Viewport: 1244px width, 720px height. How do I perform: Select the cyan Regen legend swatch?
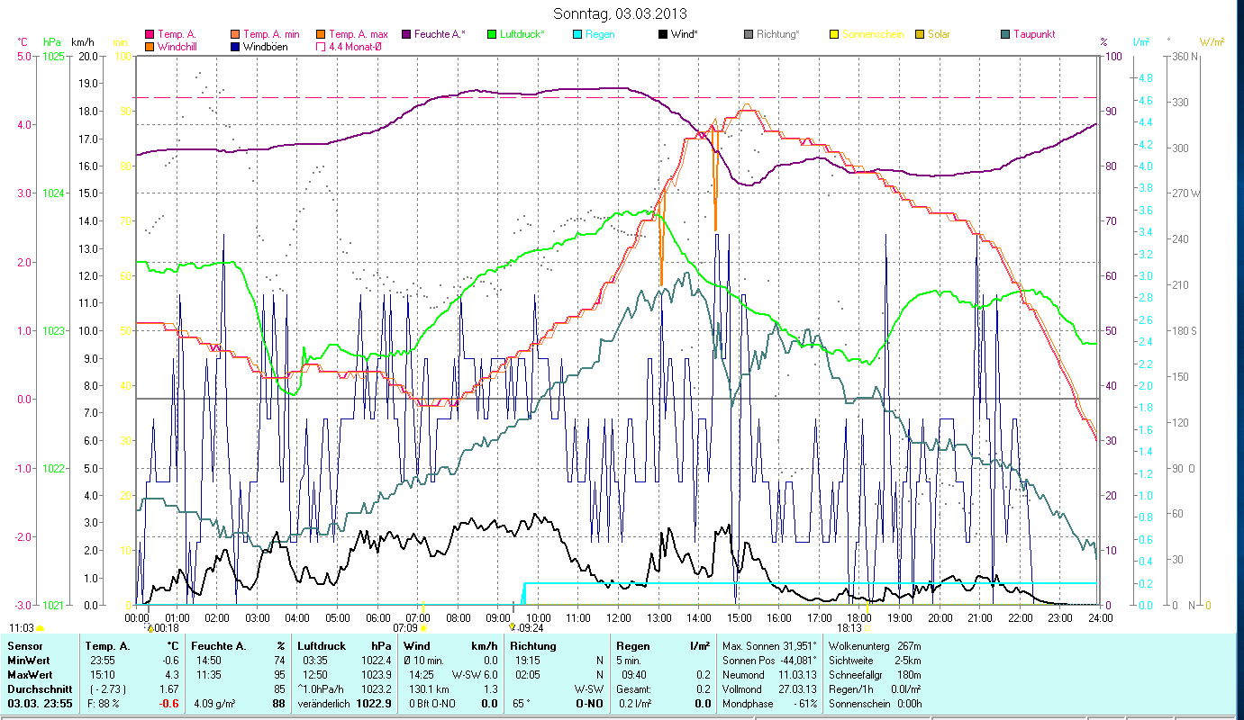pyautogui.click(x=577, y=34)
